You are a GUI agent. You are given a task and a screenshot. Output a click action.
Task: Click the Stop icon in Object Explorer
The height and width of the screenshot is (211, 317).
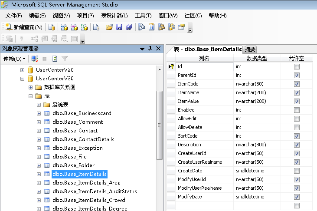[x=45, y=59]
